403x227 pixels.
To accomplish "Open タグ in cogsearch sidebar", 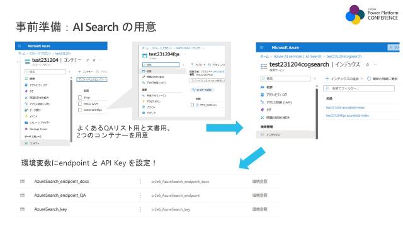I will click(x=269, y=110).
